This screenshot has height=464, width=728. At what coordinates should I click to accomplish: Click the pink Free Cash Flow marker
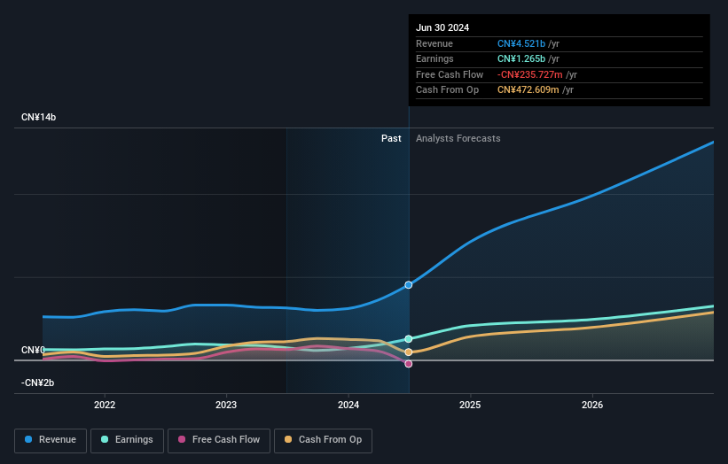click(x=409, y=364)
